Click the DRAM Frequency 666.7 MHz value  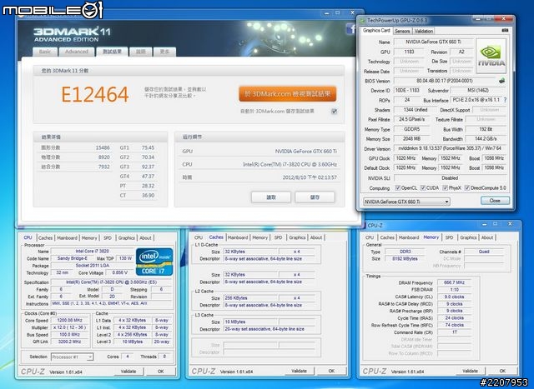454,282
